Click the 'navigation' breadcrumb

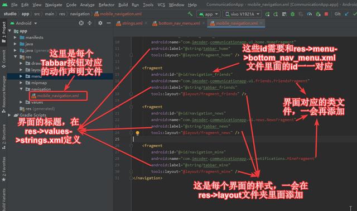pos(80,14)
